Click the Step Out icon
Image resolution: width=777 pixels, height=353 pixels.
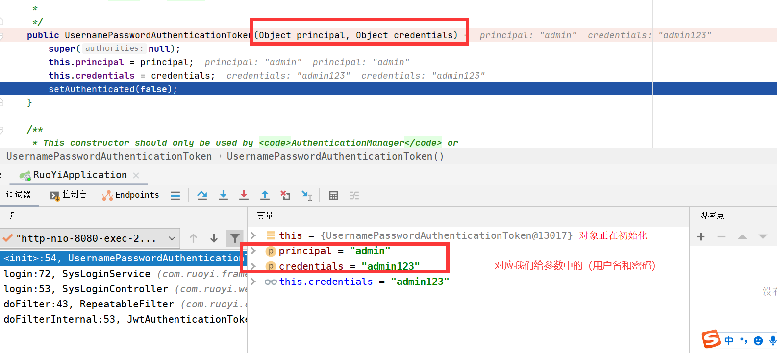pyautogui.click(x=265, y=195)
